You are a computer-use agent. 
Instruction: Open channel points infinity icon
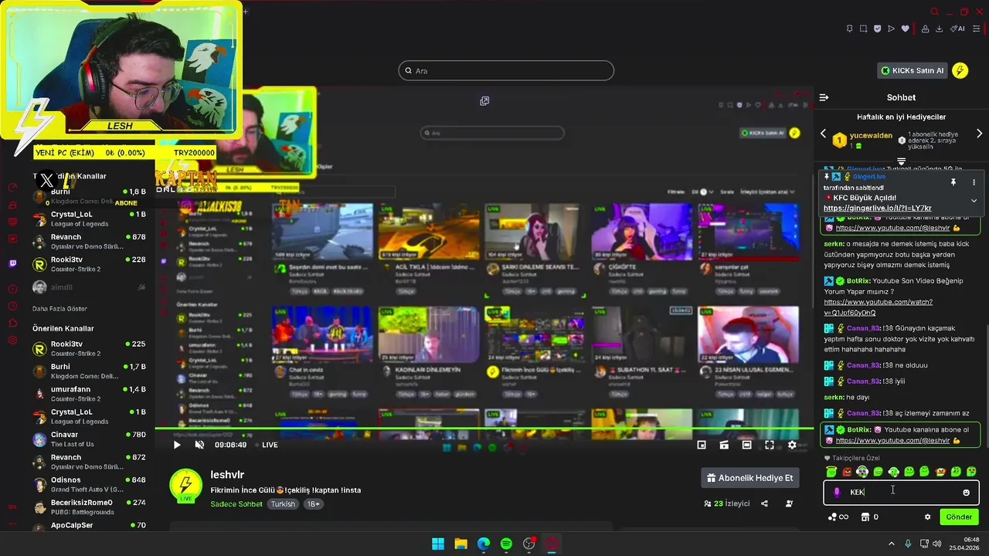838,517
